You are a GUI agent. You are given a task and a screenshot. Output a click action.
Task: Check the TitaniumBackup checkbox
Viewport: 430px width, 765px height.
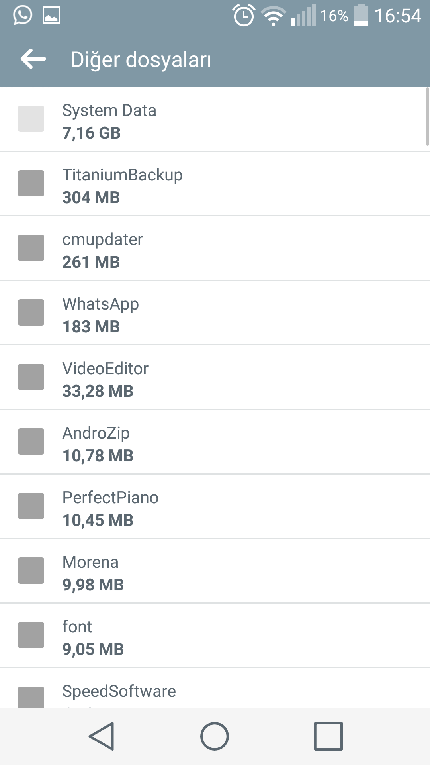click(x=31, y=183)
